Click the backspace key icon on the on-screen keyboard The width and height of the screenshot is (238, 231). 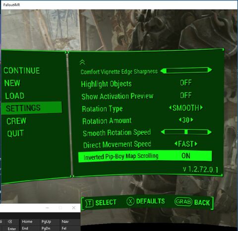[10, 222]
